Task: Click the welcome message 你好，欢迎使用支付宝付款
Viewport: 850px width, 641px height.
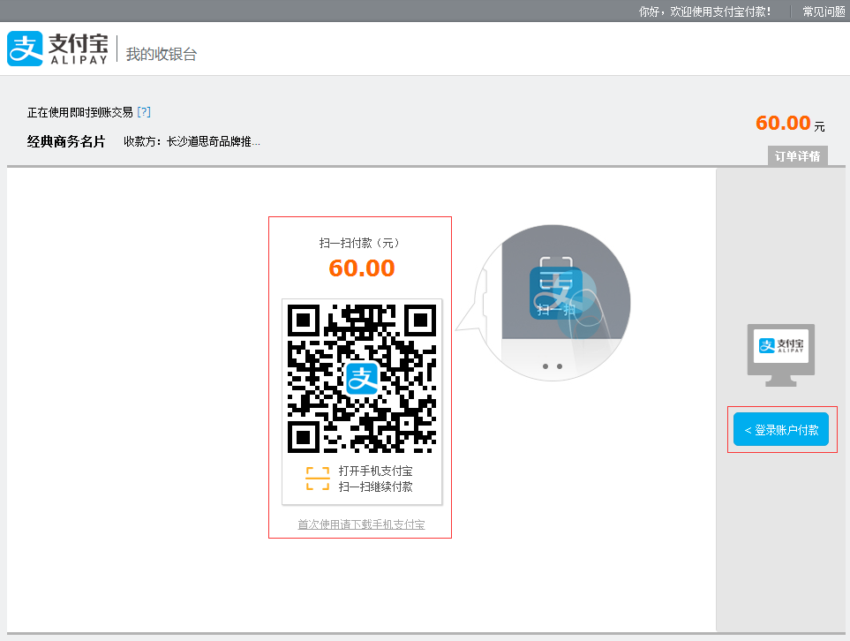Action: (x=704, y=11)
